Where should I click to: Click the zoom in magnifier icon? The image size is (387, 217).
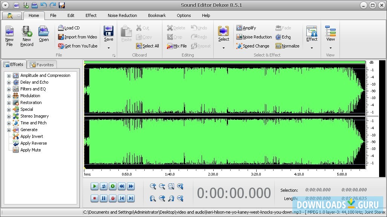(153, 186)
